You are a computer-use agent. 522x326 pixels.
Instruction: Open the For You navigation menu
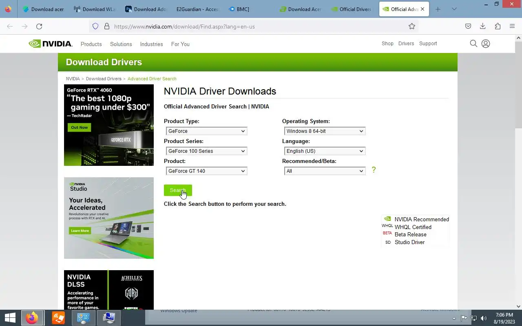(180, 44)
